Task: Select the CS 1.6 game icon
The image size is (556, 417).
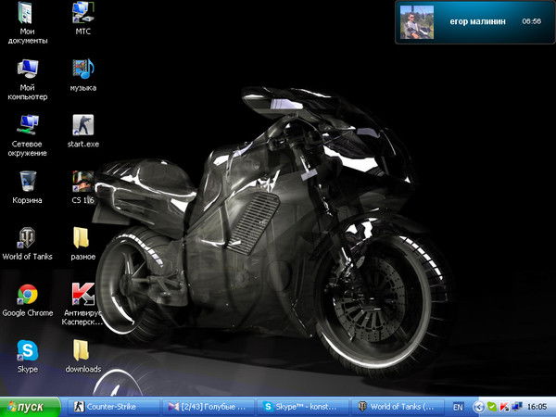Action: [x=83, y=179]
